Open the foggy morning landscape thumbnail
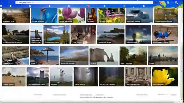This screenshot has height=103, width=184. 16,15
